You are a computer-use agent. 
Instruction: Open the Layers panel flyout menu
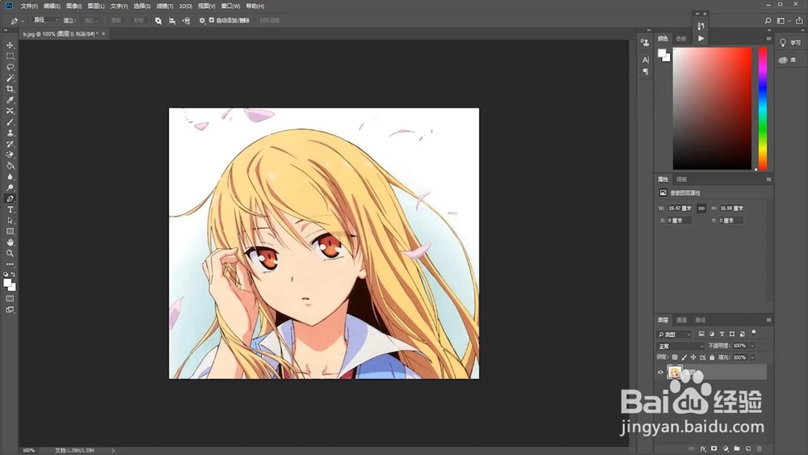[x=768, y=320]
